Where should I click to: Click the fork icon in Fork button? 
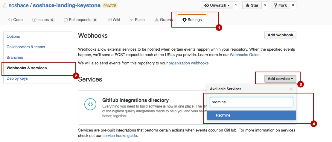[276, 5]
